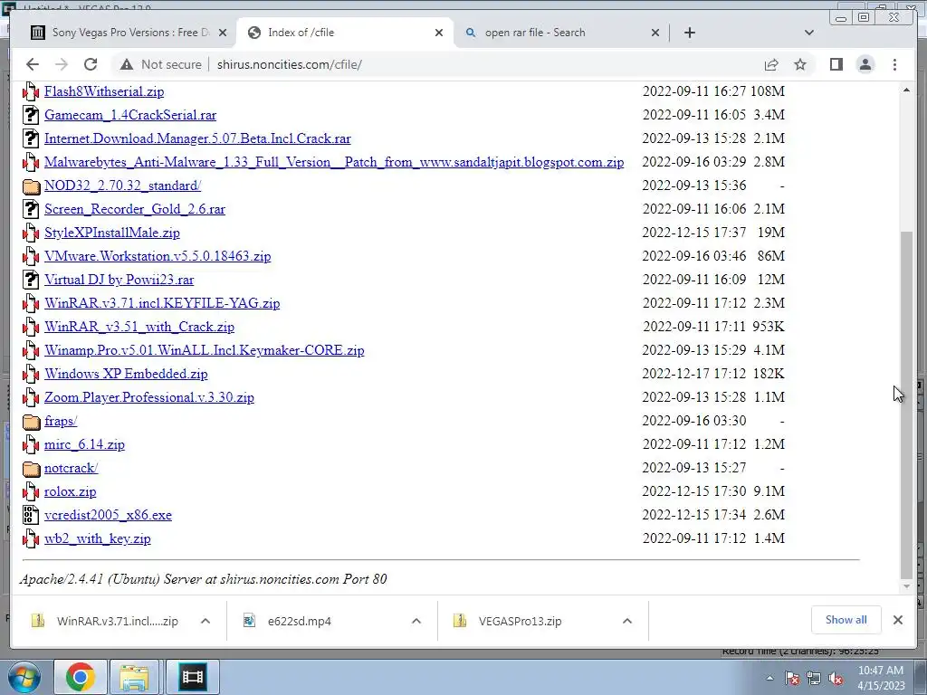The image size is (927, 695).
Task: Click WinRAR.v3.71.incl.KEYFILE-YAG.zip link
Action: click(x=162, y=303)
